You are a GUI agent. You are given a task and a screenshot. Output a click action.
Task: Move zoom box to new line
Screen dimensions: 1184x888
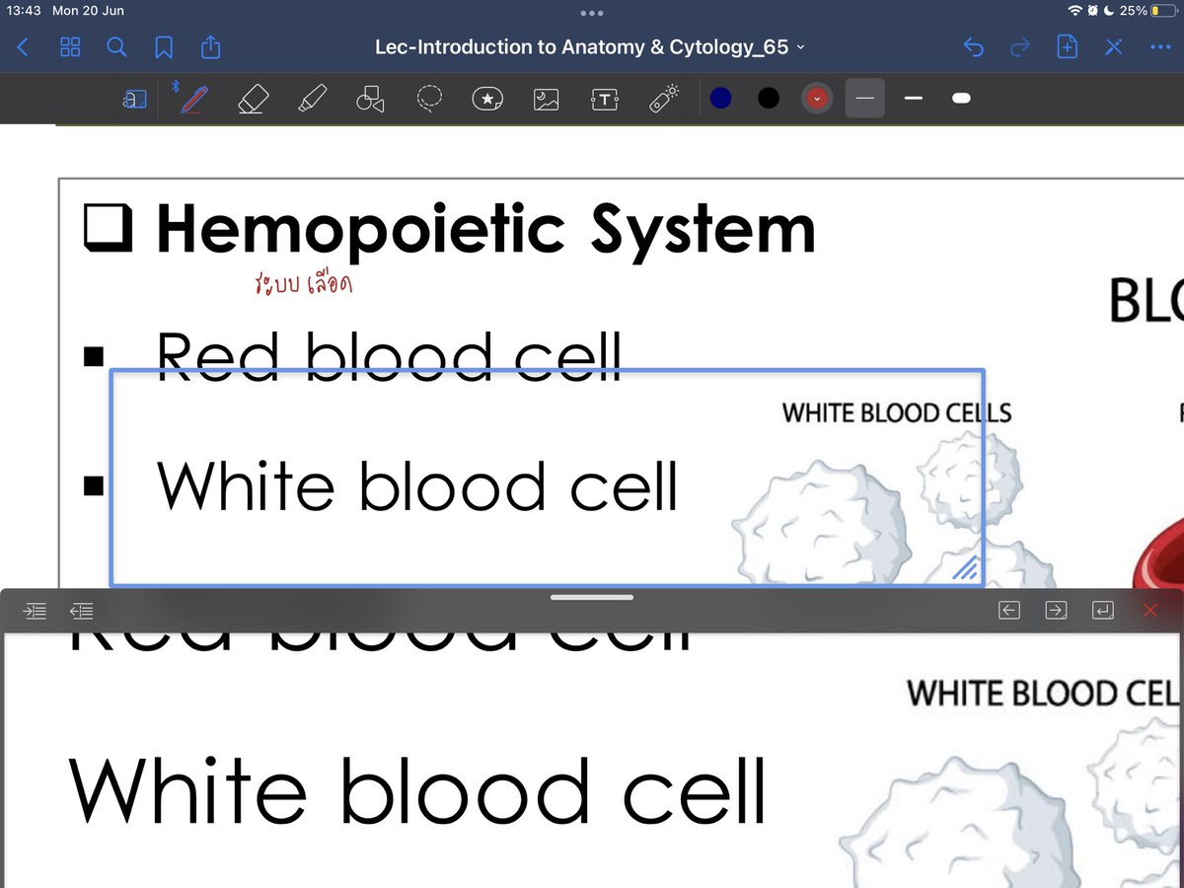[x=1103, y=610]
